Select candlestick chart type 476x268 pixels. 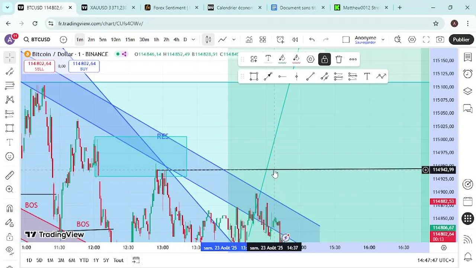(x=208, y=39)
